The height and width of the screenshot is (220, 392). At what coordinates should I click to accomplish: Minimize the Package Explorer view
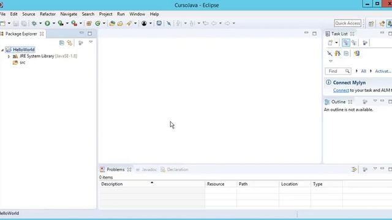point(81,32)
